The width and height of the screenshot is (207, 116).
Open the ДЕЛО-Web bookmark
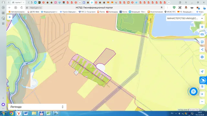pyautogui.click(x=33, y=12)
